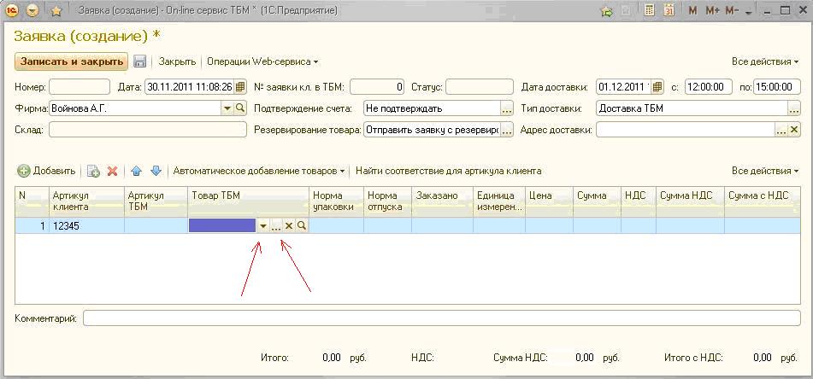Click the Закрыть command

177,61
